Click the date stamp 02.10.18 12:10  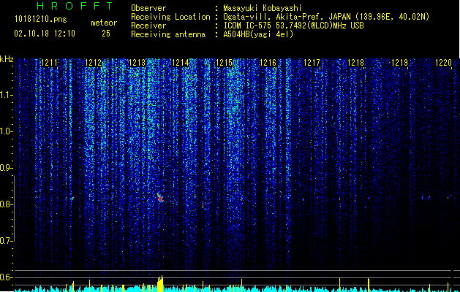(45, 34)
